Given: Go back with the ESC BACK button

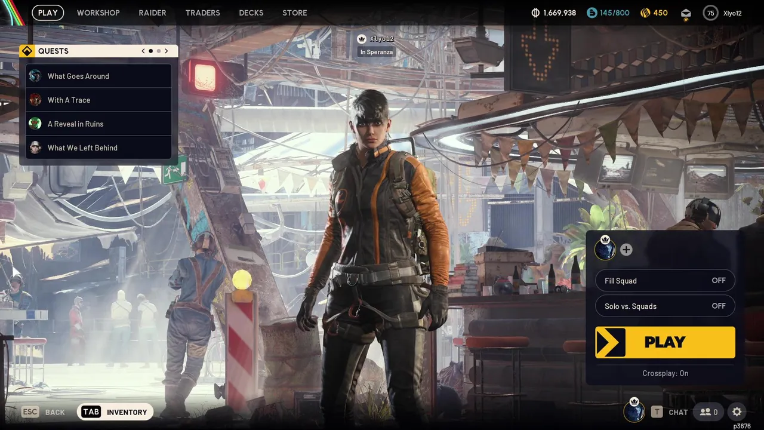Looking at the screenshot, I should point(44,412).
